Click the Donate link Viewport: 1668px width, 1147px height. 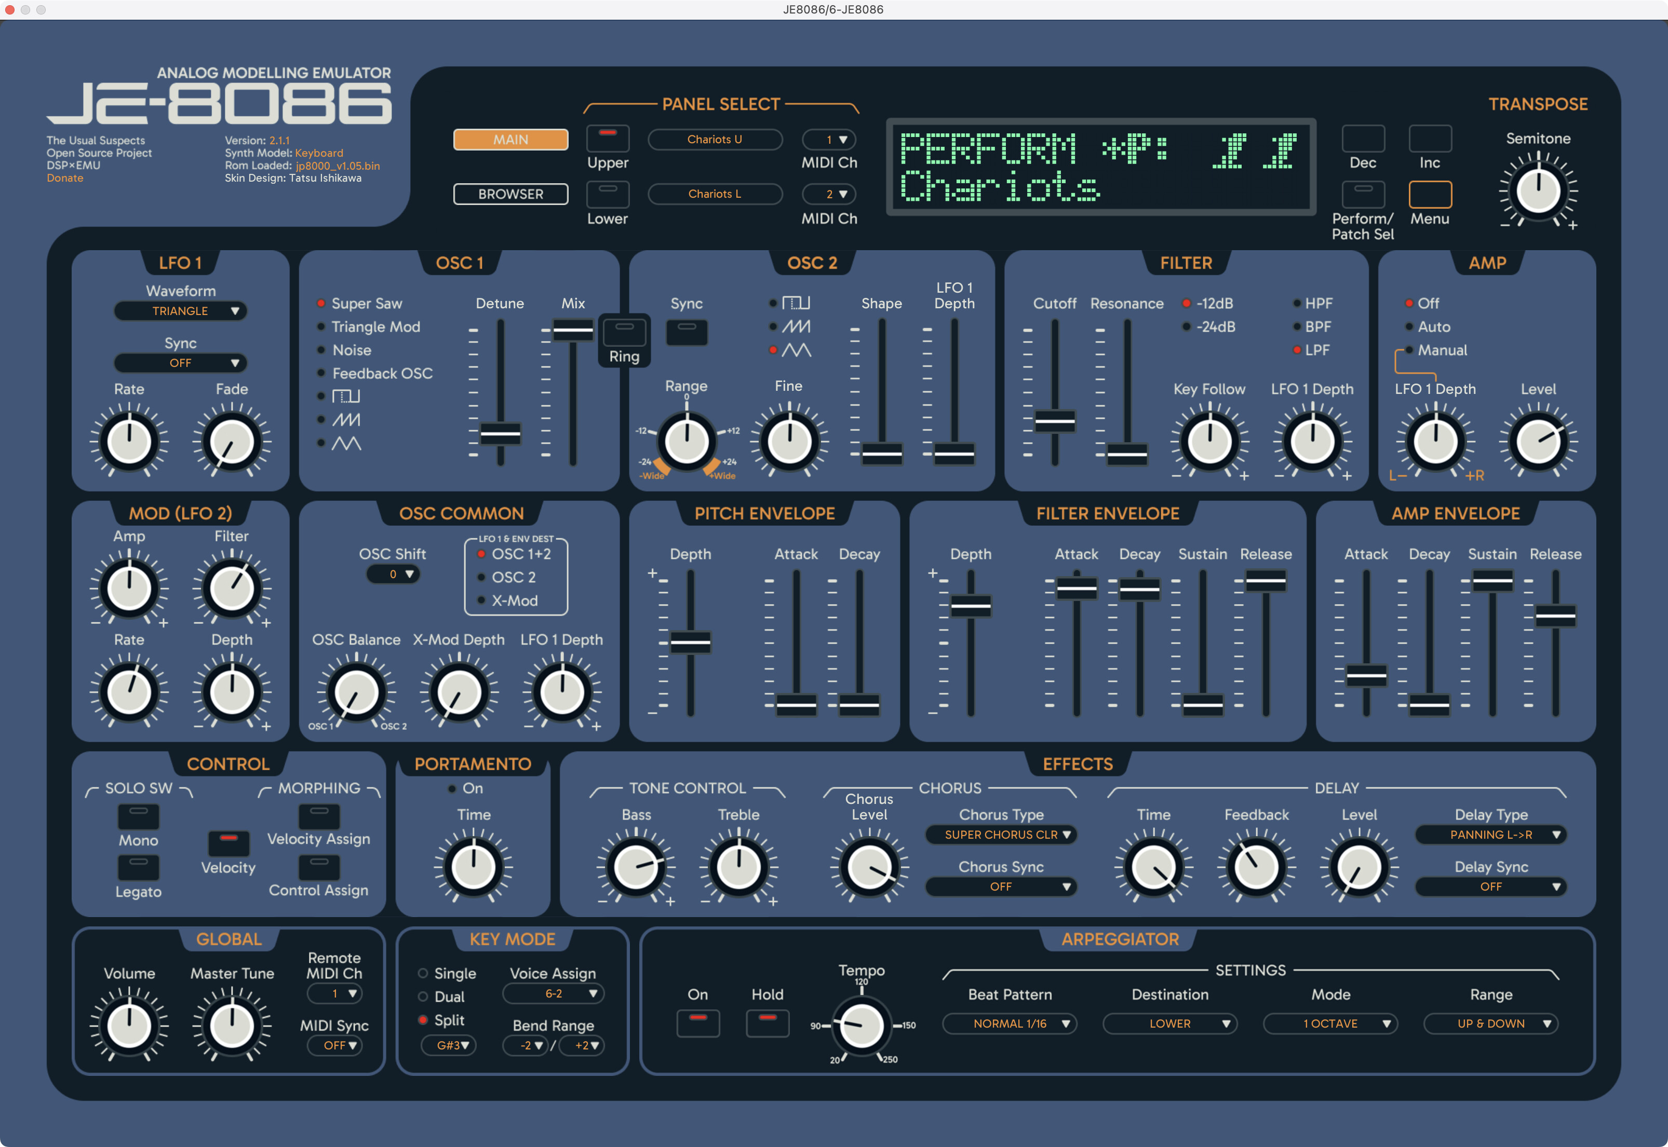tap(65, 178)
